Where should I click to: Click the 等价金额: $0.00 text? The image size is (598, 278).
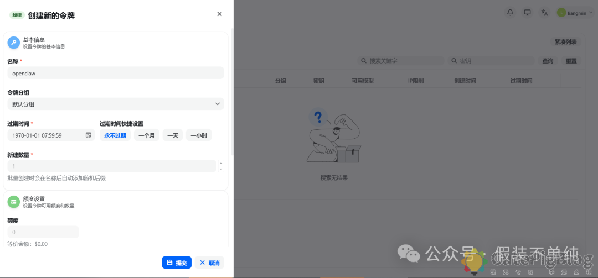point(28,244)
